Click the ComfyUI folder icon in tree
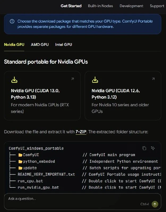 (20, 155)
